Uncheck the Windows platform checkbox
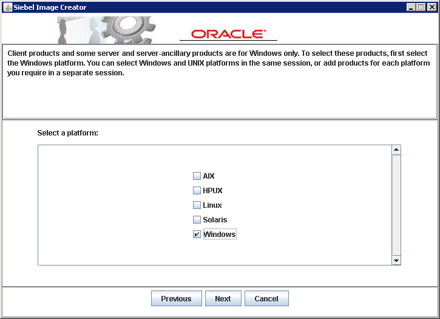The height and width of the screenshot is (319, 440). 197,234
